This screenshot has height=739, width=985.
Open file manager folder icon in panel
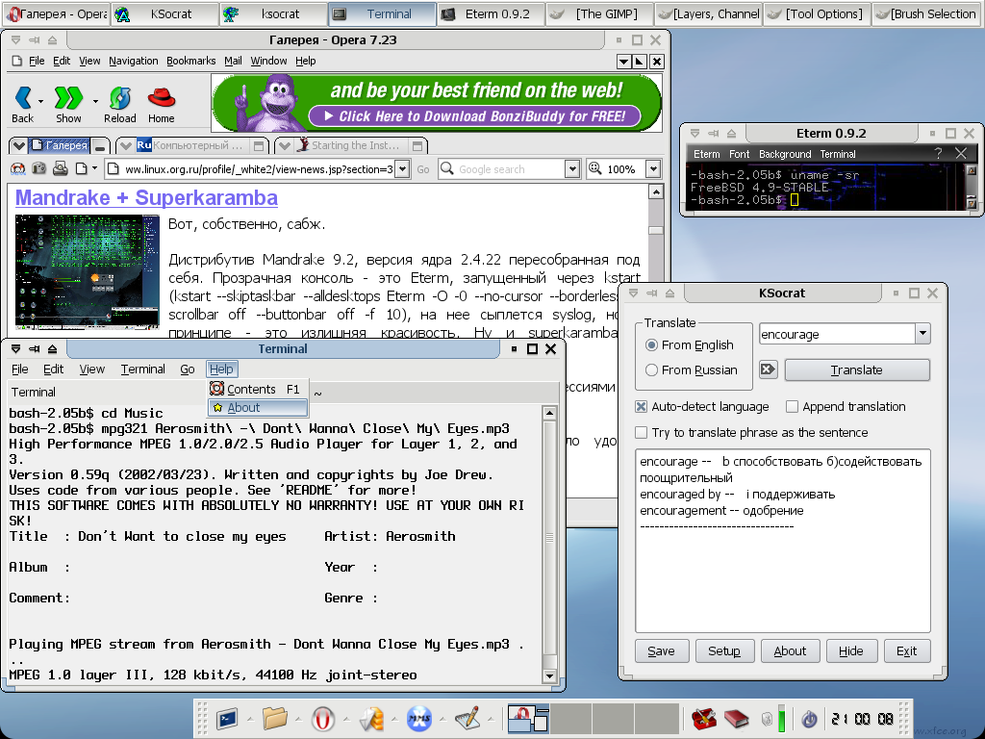[x=275, y=718]
